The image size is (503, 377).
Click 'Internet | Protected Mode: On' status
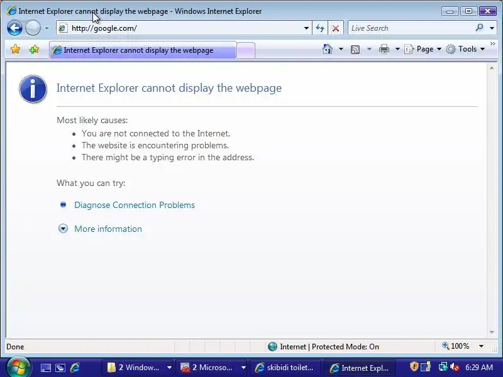tap(329, 347)
